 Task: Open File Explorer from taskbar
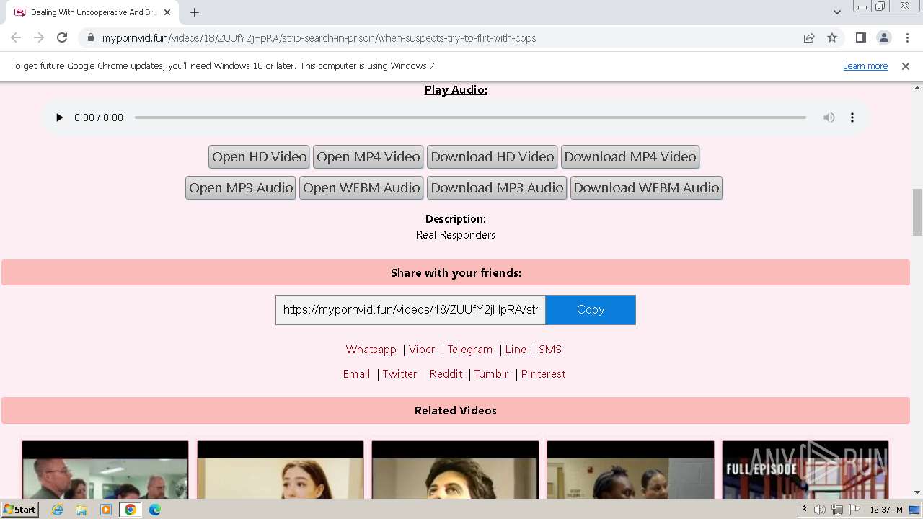point(81,510)
